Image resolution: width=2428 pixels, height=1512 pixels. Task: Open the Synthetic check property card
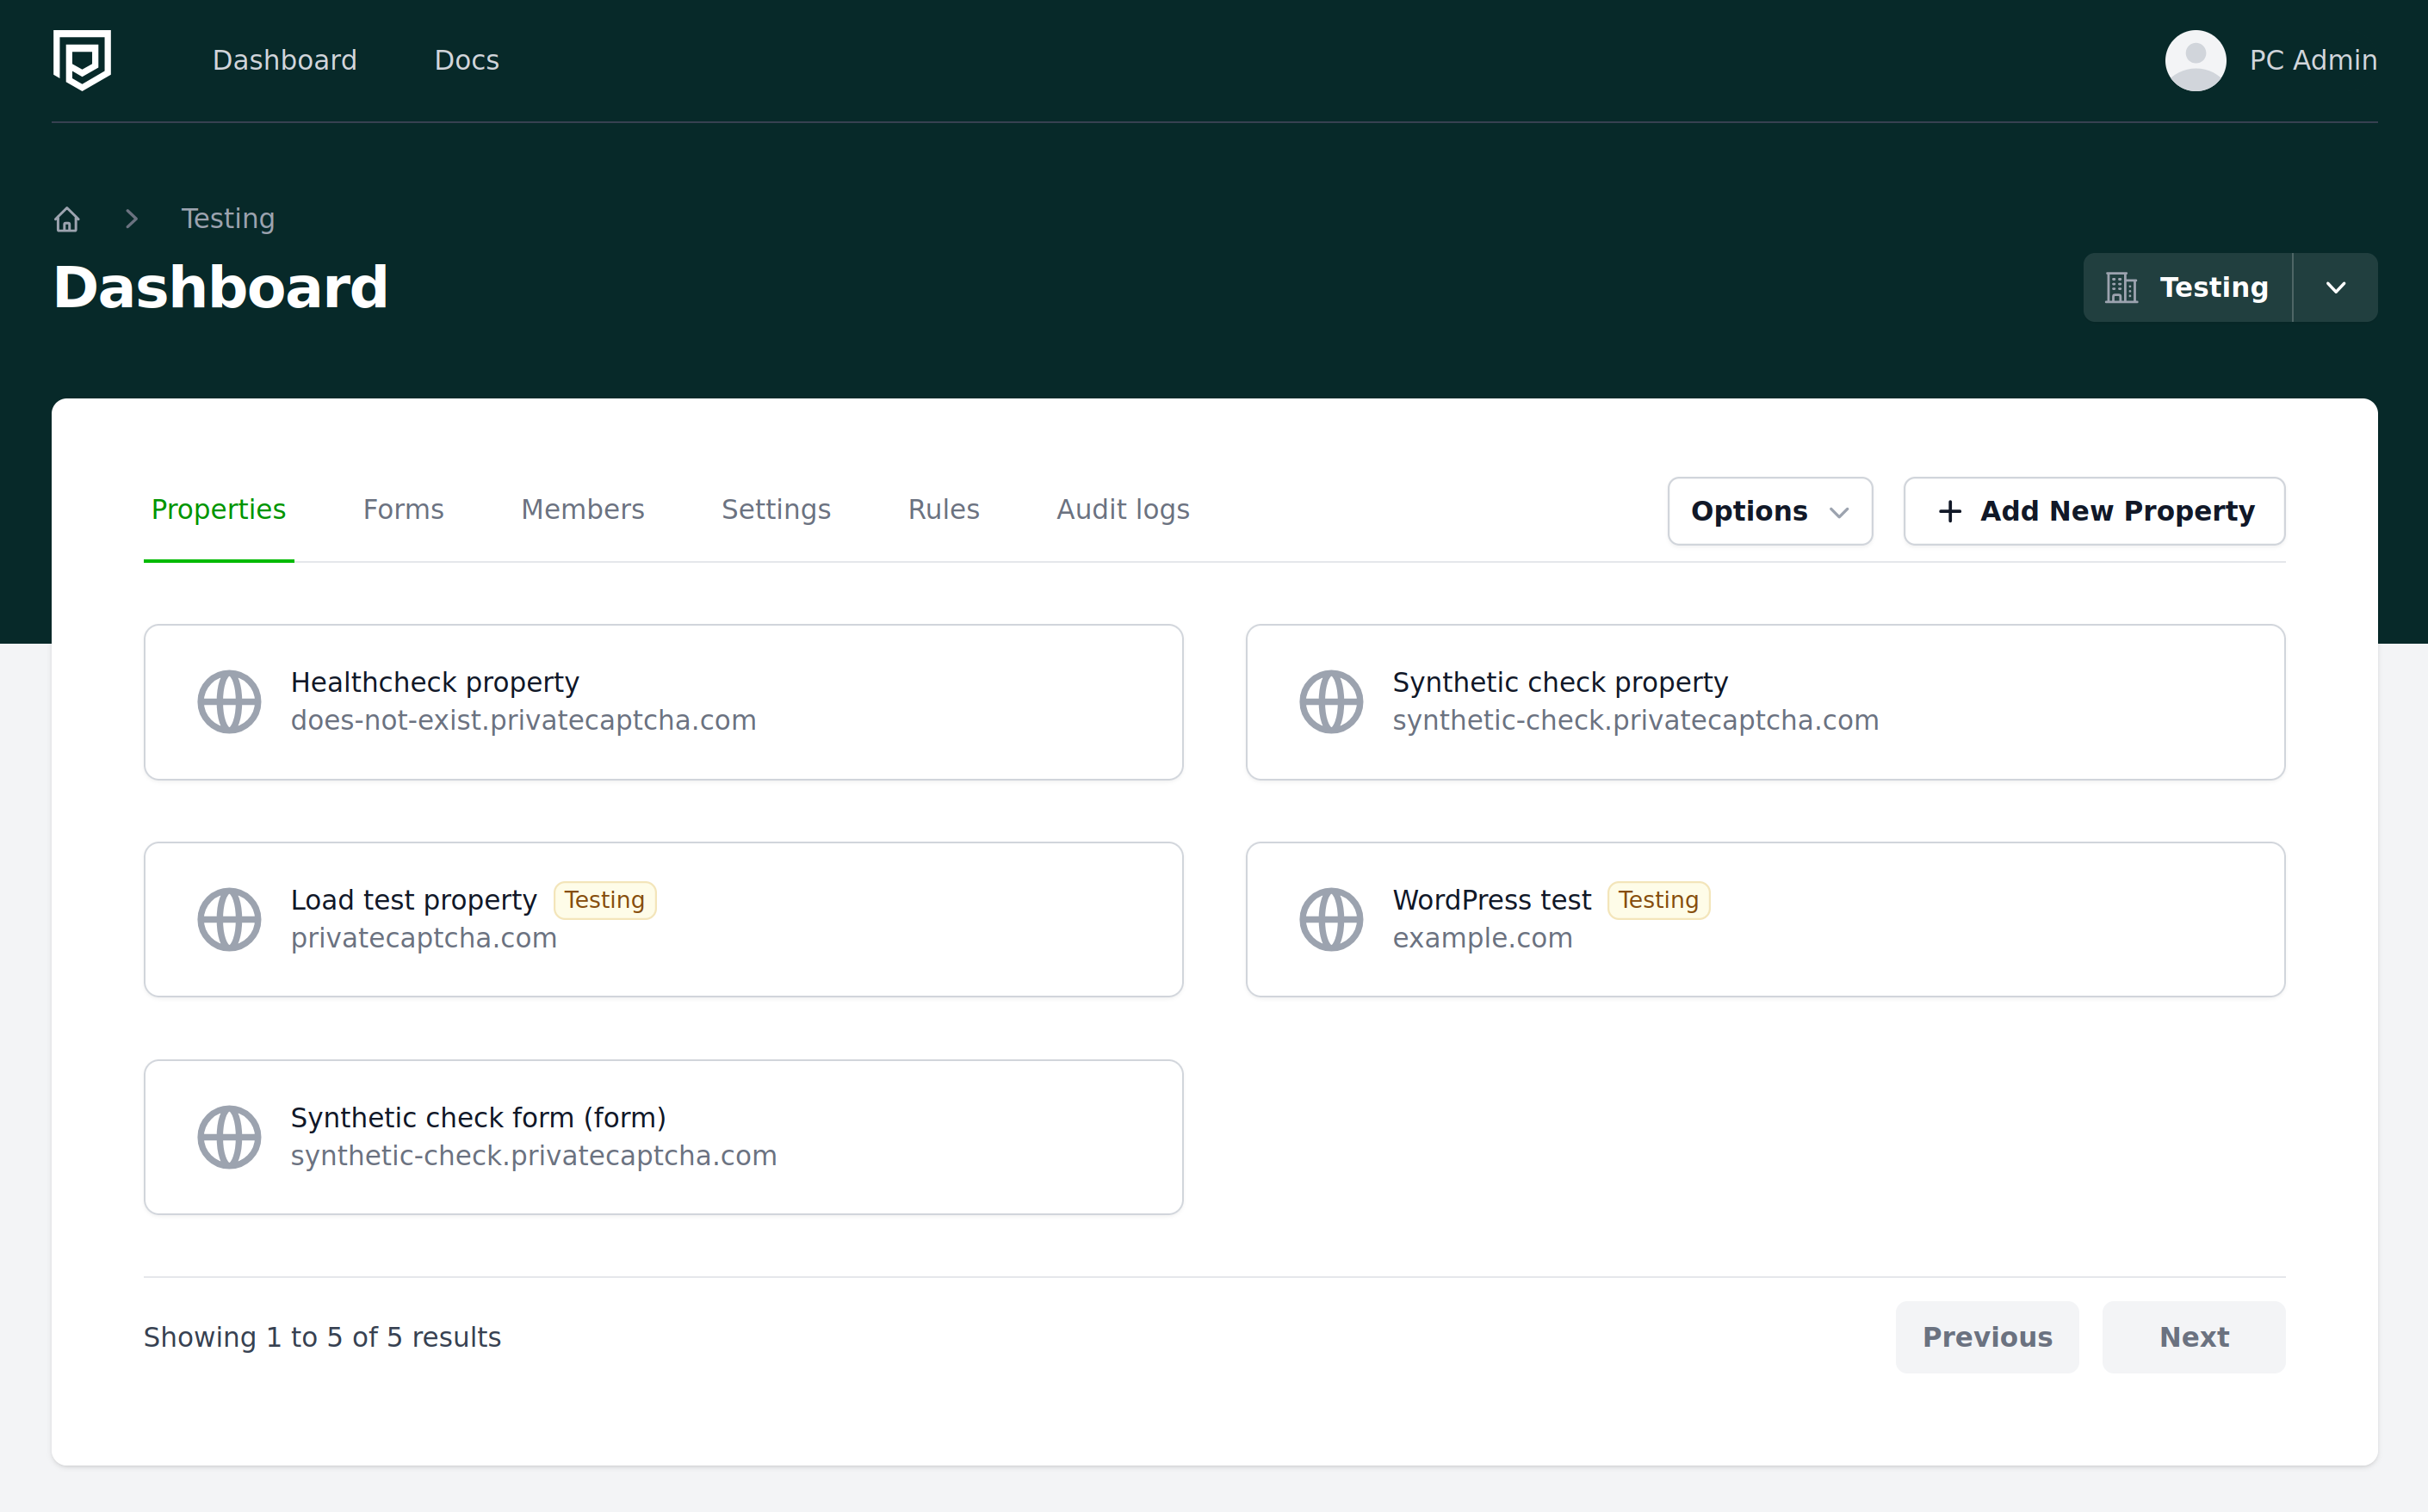(1766, 702)
